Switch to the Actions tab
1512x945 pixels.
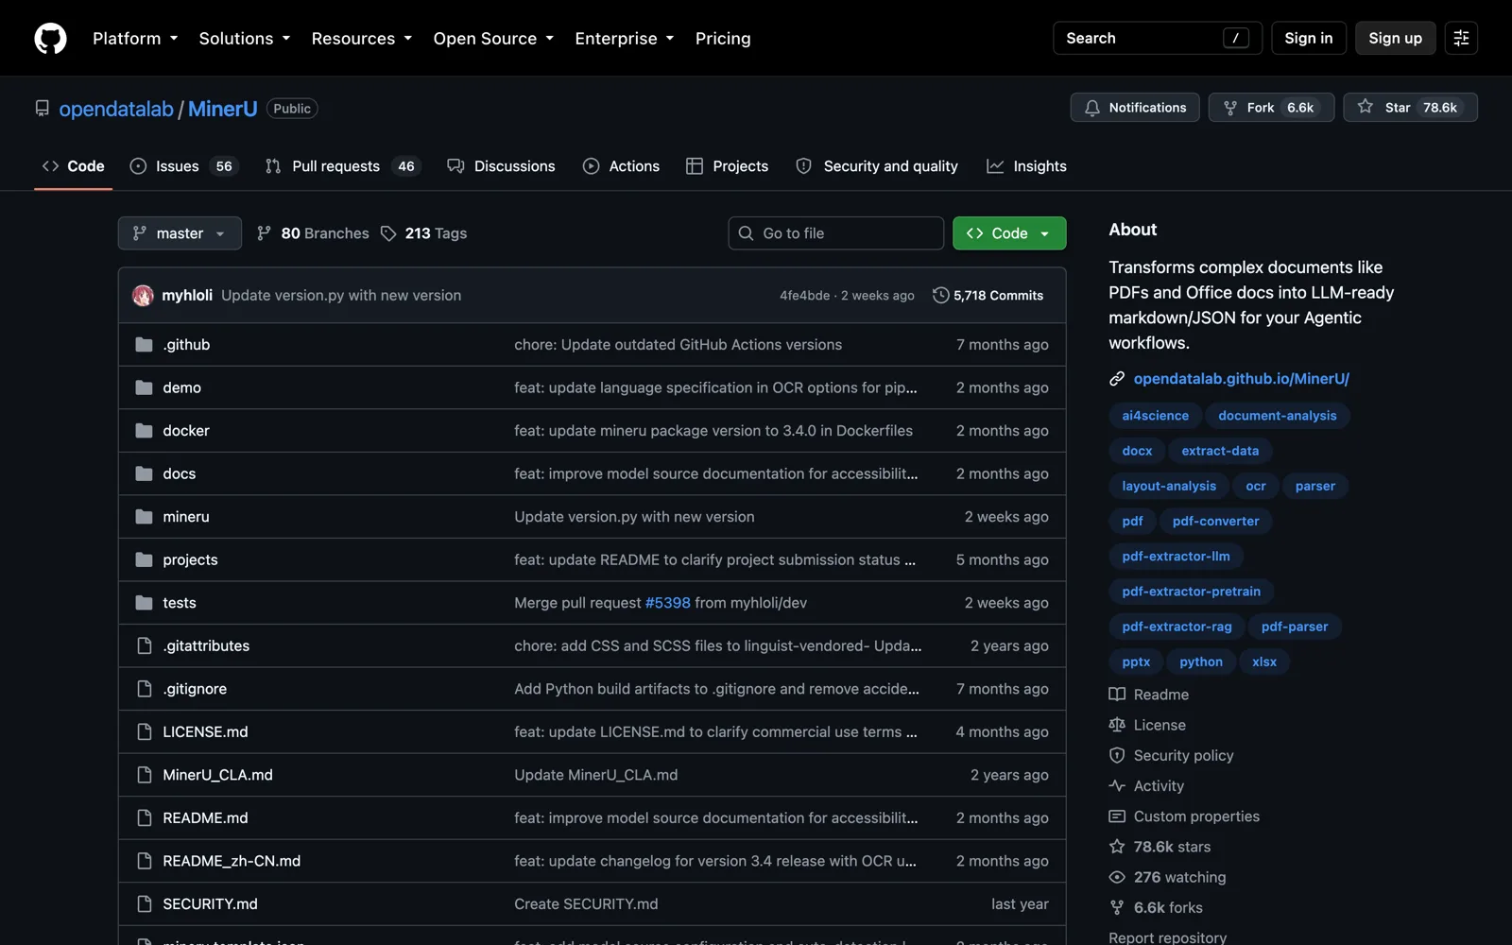tap(621, 166)
